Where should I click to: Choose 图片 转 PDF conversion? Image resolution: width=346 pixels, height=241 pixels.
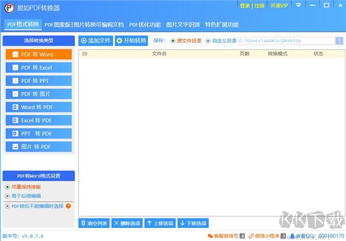tap(39, 147)
